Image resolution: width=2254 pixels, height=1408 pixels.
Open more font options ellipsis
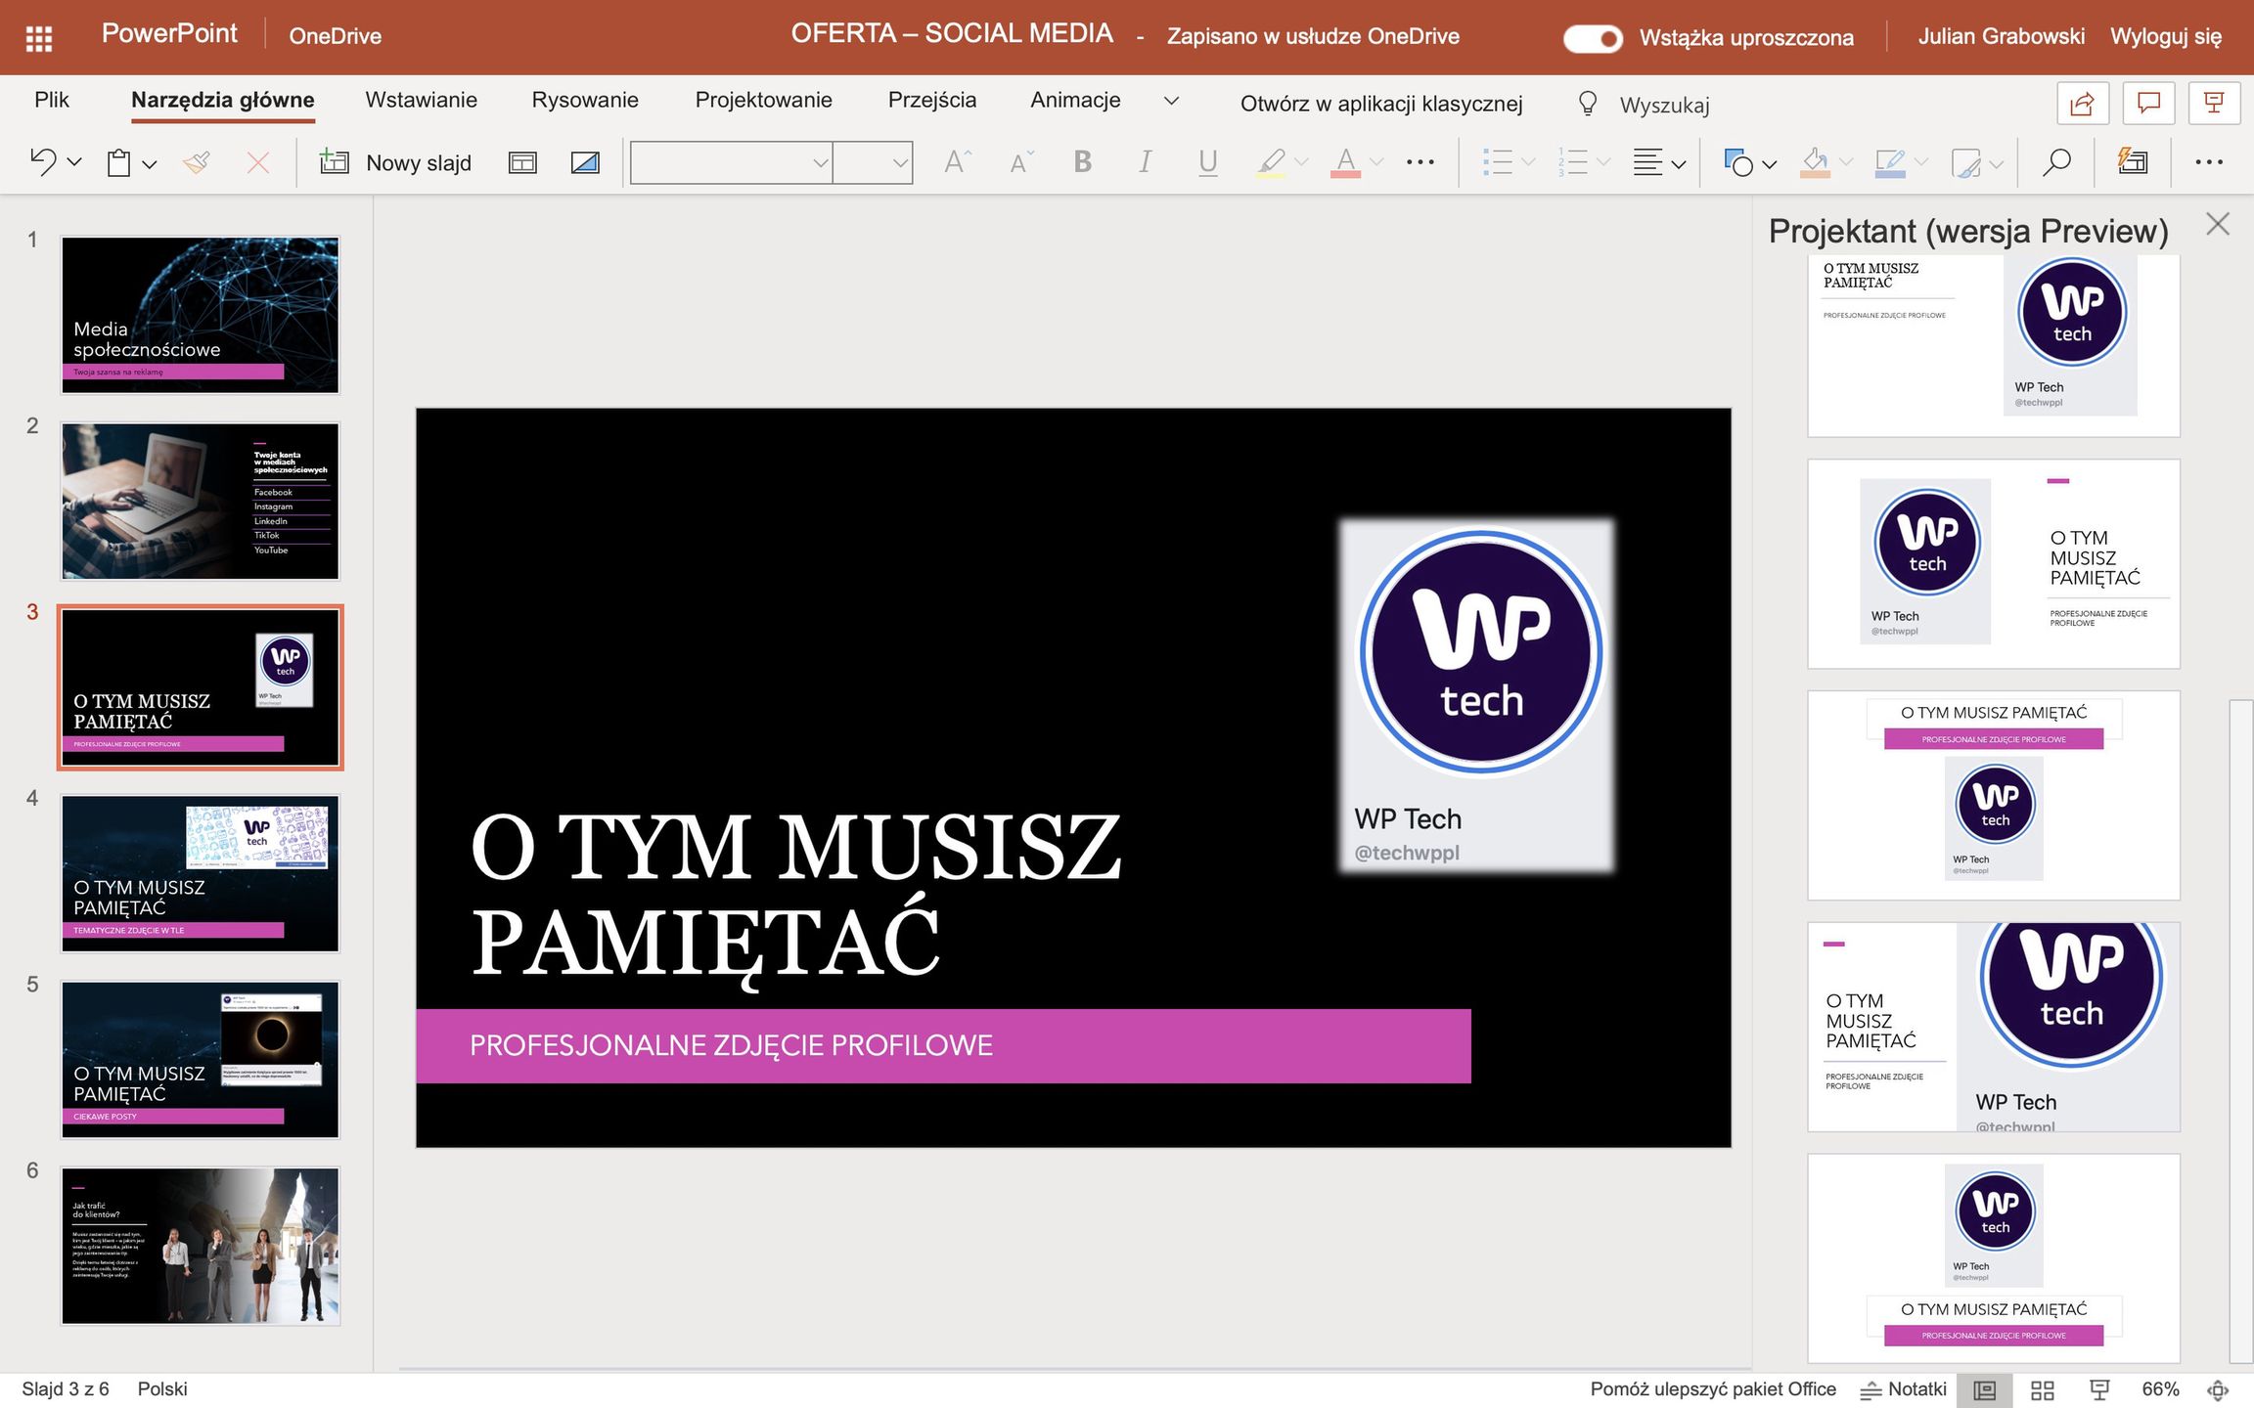[x=1420, y=162]
